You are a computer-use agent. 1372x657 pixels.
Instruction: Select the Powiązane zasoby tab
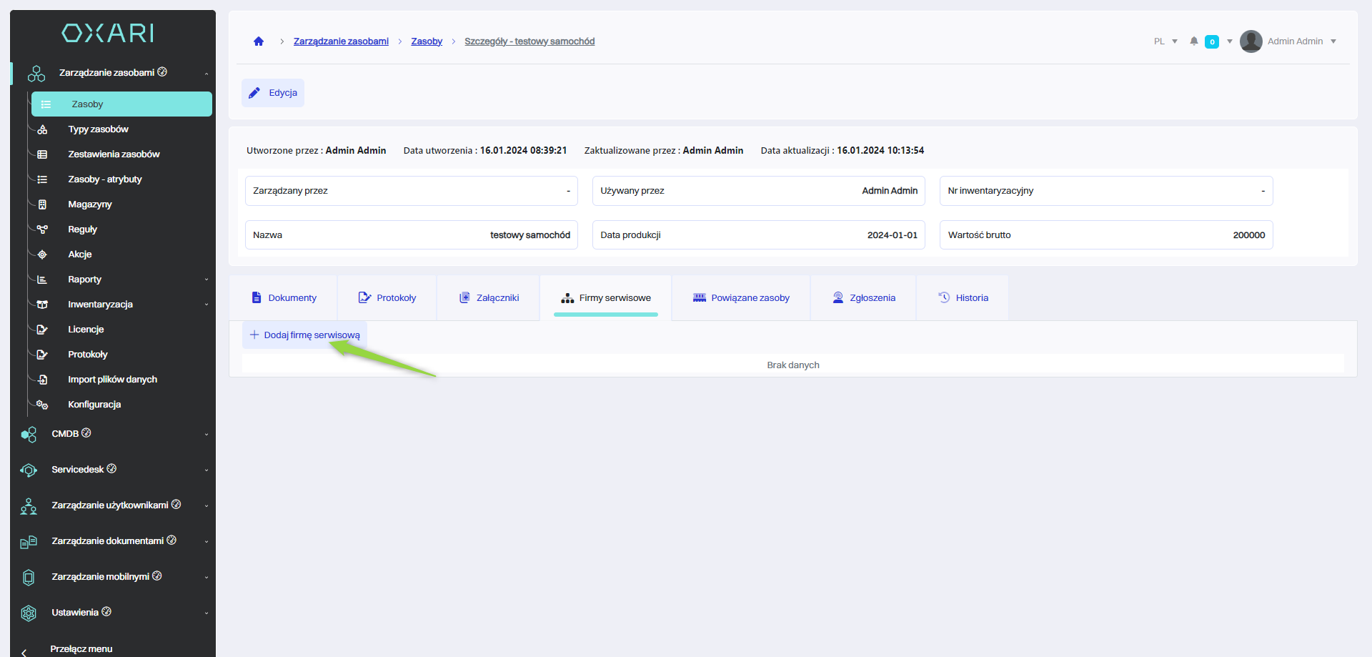pos(741,298)
